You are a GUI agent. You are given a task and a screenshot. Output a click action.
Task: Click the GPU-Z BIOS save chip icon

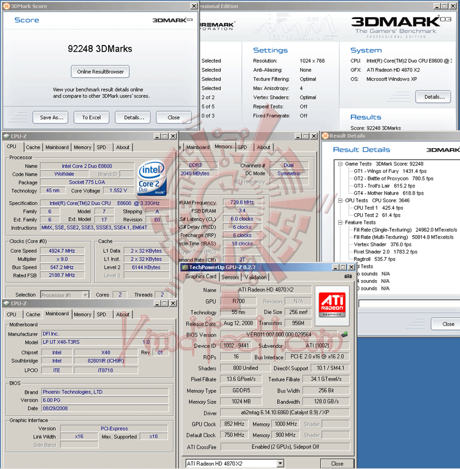345,334
